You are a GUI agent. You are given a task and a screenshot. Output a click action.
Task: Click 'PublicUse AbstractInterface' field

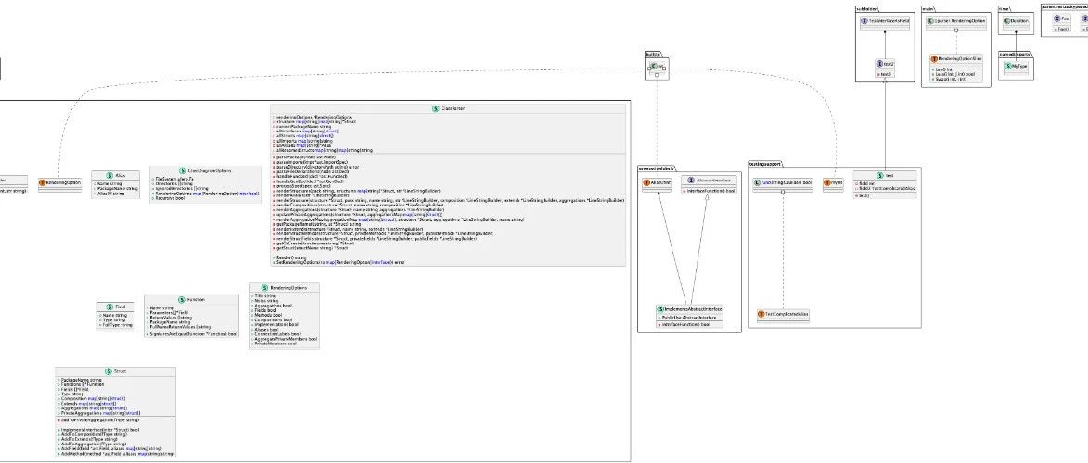tap(688, 319)
